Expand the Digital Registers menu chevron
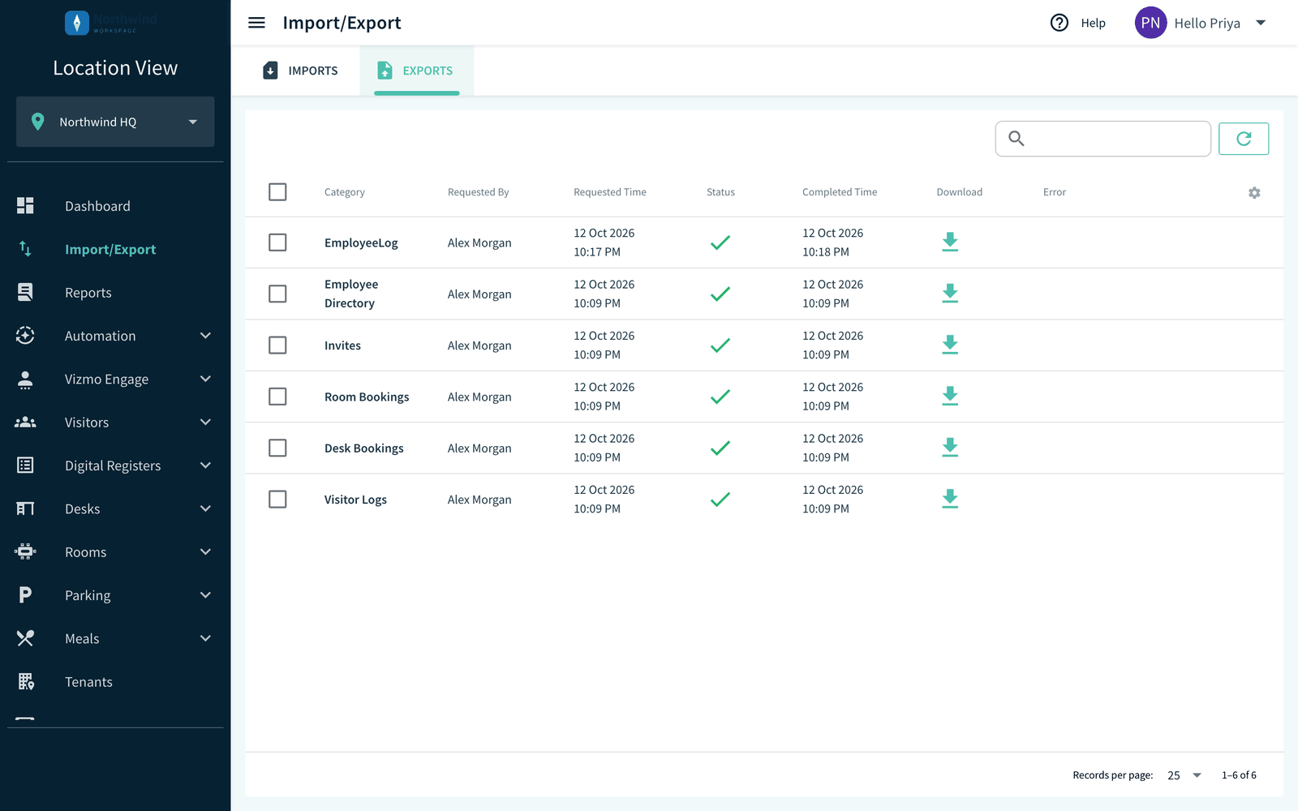The height and width of the screenshot is (811, 1298). 206,466
